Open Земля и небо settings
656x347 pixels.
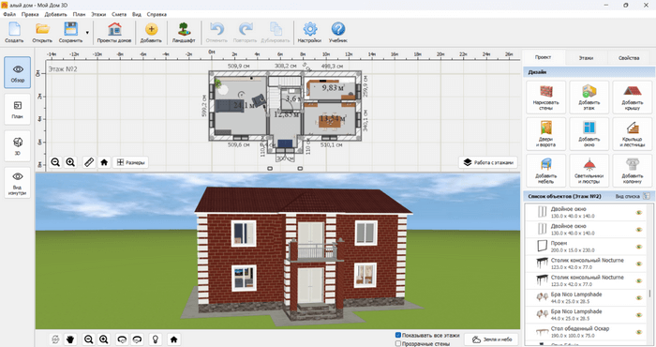[x=491, y=339]
